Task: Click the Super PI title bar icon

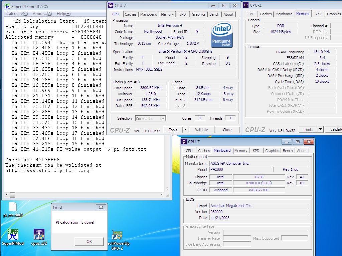Action: (7, 6)
